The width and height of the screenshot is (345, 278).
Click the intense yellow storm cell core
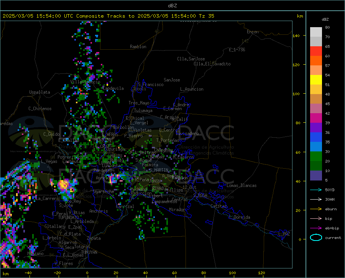coord(64,185)
